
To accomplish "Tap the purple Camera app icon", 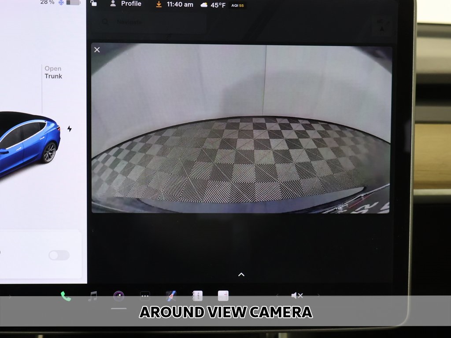I will pos(118,296).
